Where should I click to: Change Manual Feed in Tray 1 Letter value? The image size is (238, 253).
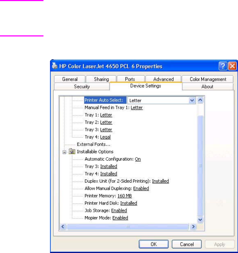(x=137, y=107)
